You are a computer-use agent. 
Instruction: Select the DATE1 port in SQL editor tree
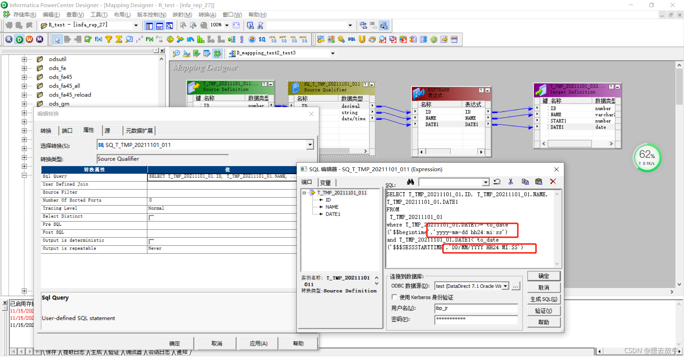coord(333,214)
